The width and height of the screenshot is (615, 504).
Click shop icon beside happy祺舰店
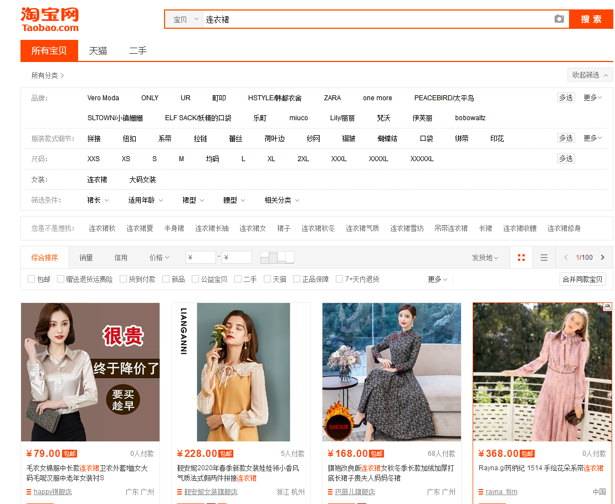pyautogui.click(x=29, y=492)
